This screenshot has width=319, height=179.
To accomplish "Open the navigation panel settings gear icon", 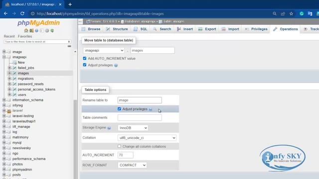I will [47, 31].
